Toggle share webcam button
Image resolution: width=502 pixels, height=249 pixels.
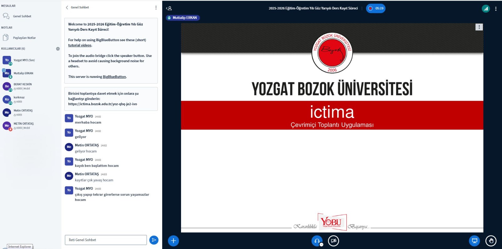click(x=334, y=241)
